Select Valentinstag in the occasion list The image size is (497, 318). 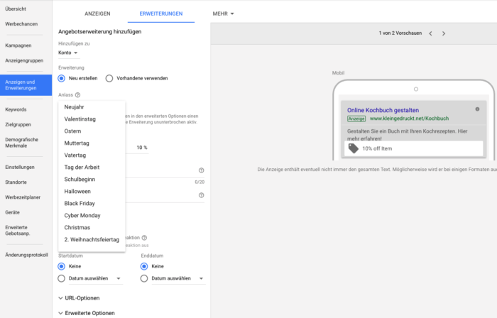81,119
